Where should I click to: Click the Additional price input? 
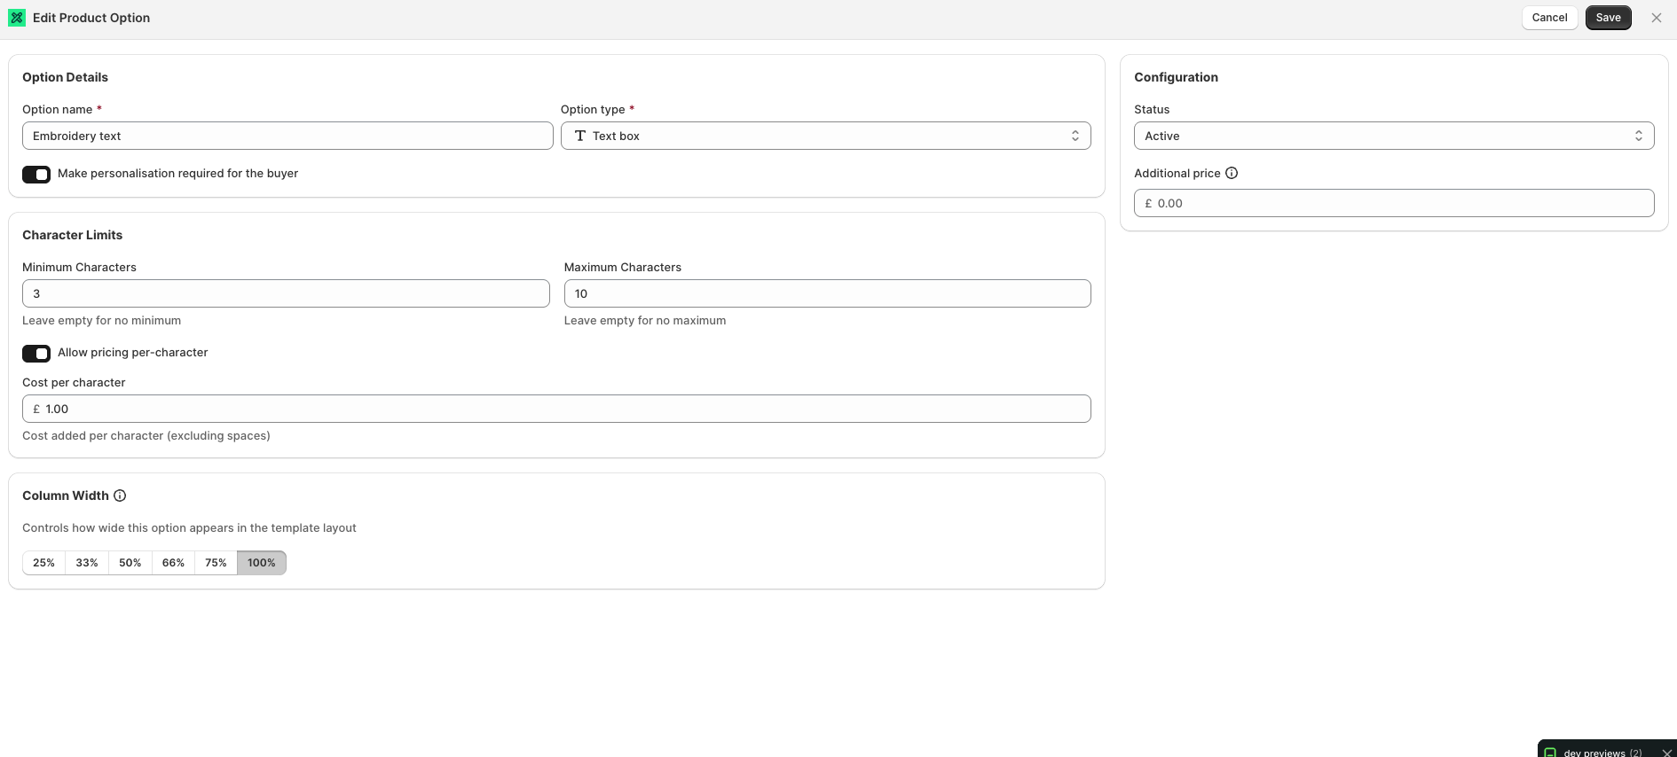1394,203
